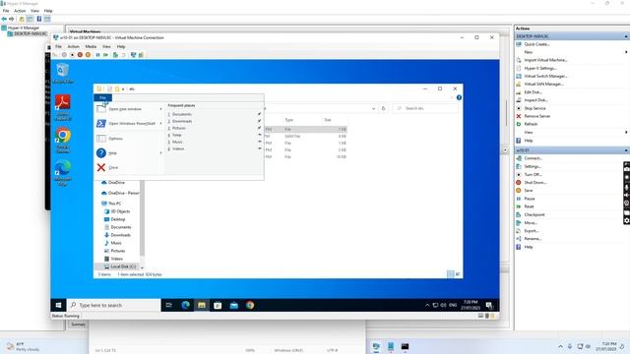Screen dimensions: 630x354
Task: Open Recycle Bin icon on VM desktop
Action: 63,73
